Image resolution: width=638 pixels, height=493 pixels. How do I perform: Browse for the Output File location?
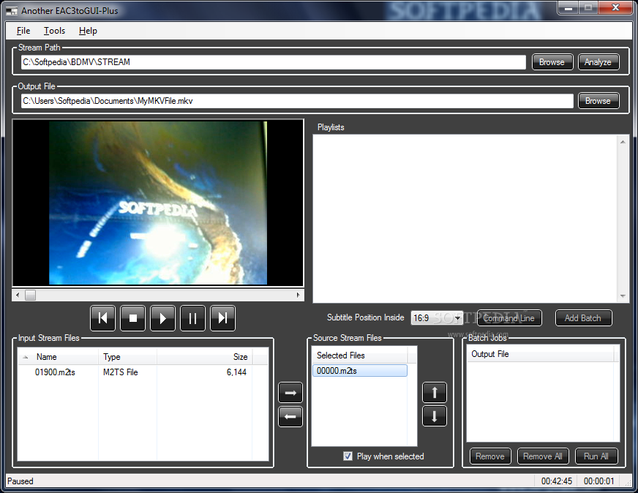[x=598, y=101]
